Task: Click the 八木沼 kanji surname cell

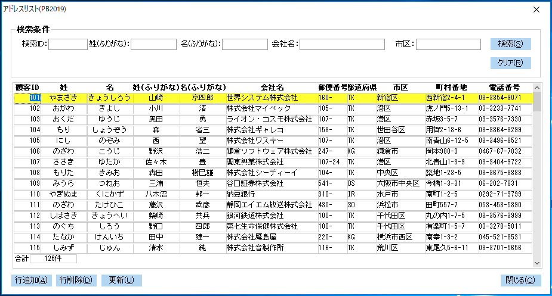Action: [x=156, y=194]
